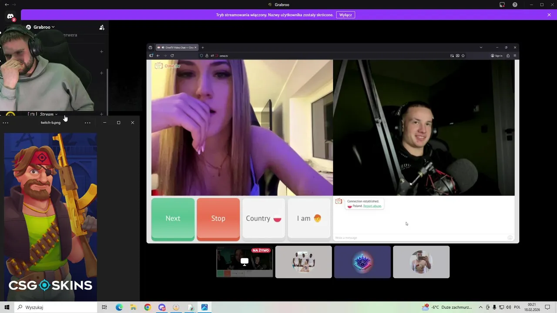Screen dimensions: 557x313
Task: Select the OmeTV Video Chat browser tab
Action: tap(177, 47)
